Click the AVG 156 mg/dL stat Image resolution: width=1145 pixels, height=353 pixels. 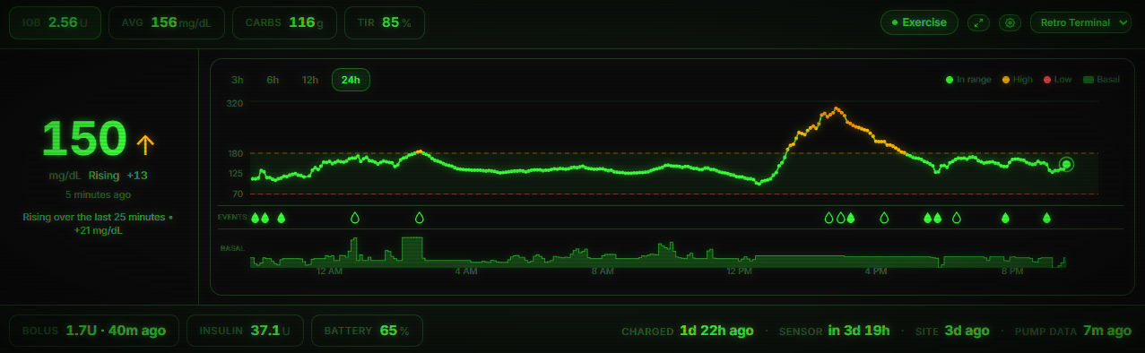(x=167, y=22)
